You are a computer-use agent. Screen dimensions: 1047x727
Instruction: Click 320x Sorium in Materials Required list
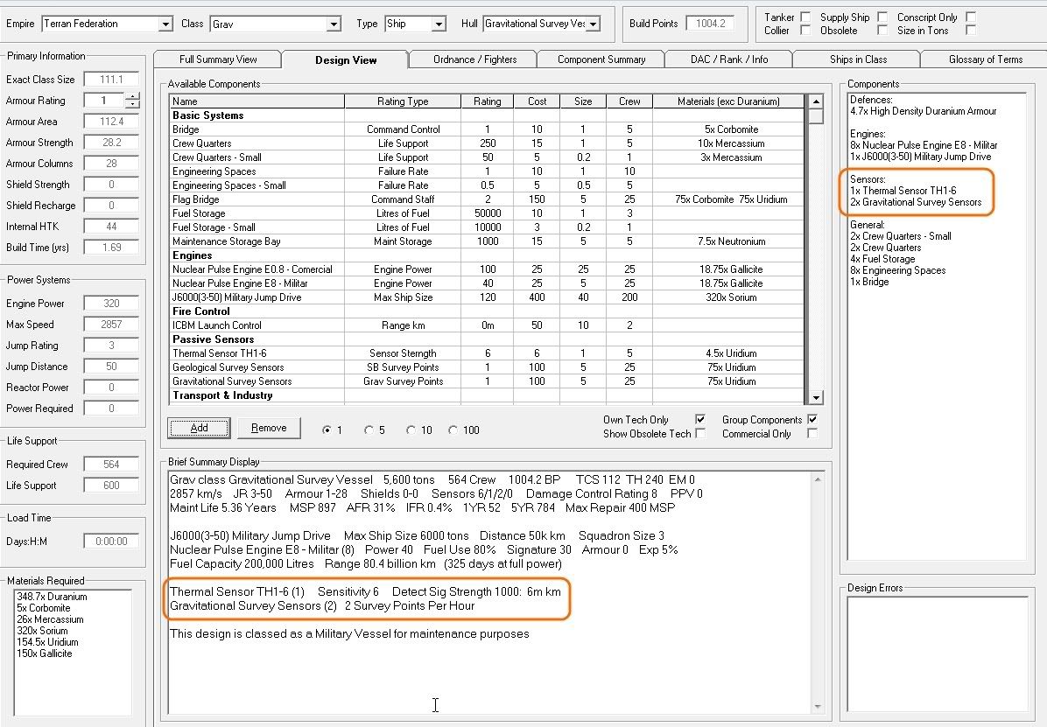[x=42, y=631]
